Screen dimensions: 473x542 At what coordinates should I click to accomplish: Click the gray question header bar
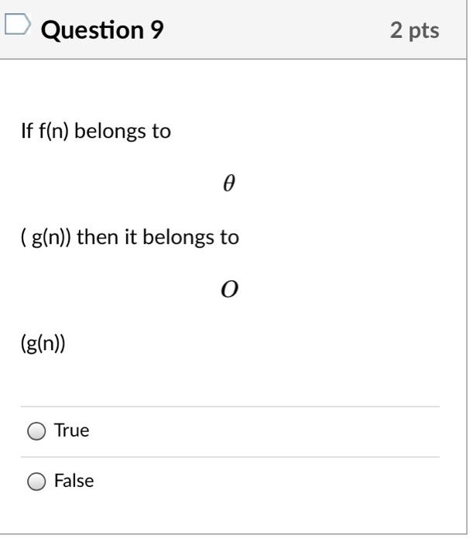pyautogui.click(x=233, y=29)
